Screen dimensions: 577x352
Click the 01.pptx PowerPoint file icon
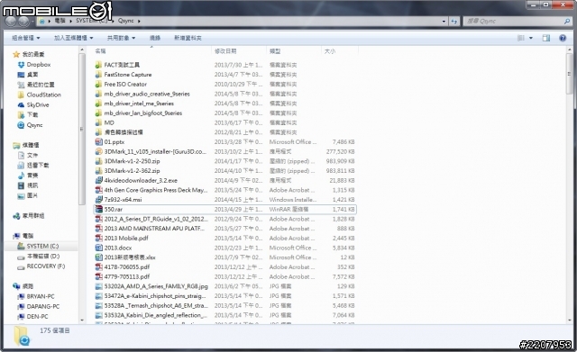[x=98, y=142]
